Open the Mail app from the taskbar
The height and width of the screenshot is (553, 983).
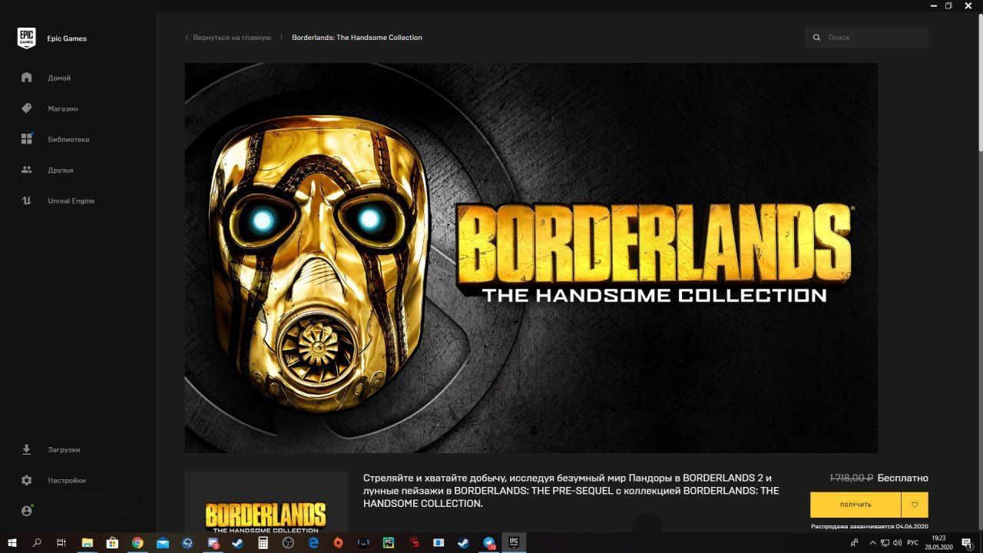coord(163,542)
